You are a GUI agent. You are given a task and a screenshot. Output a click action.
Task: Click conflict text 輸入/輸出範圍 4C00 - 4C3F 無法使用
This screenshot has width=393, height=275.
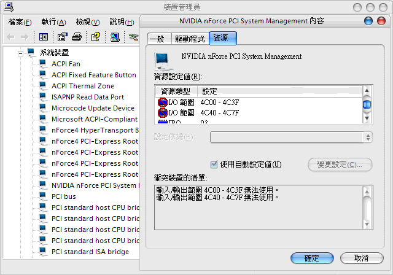[217, 190]
